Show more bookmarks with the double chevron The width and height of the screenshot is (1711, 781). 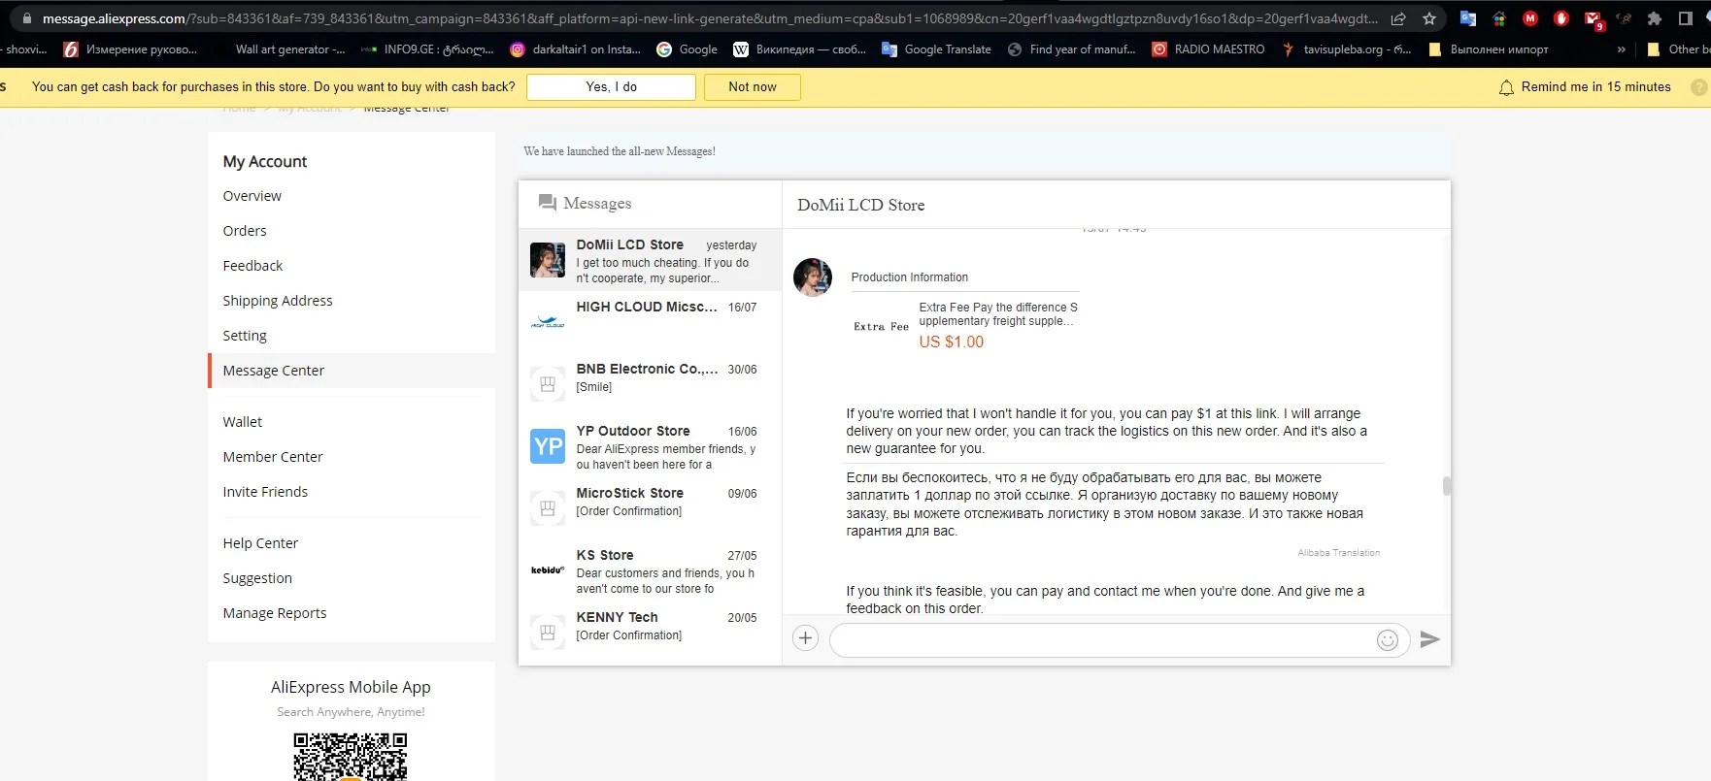[1621, 49]
